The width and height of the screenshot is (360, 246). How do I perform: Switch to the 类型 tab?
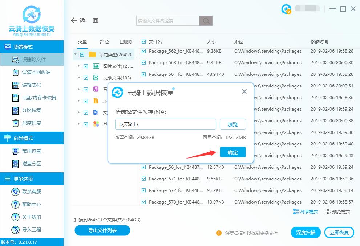[x=82, y=41]
